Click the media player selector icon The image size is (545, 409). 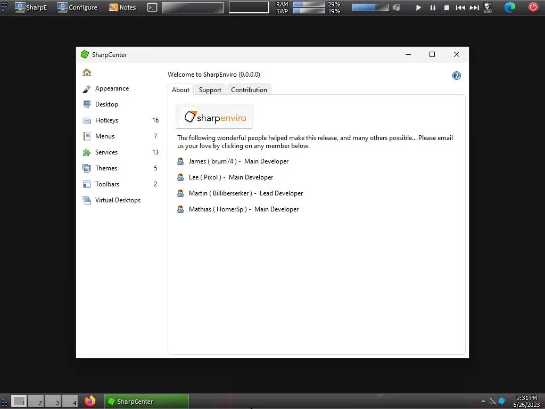(488, 7)
